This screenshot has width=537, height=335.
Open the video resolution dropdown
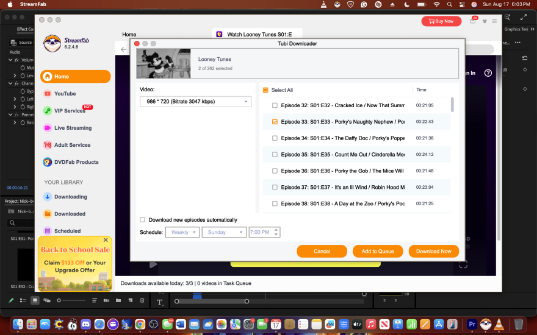(x=195, y=102)
